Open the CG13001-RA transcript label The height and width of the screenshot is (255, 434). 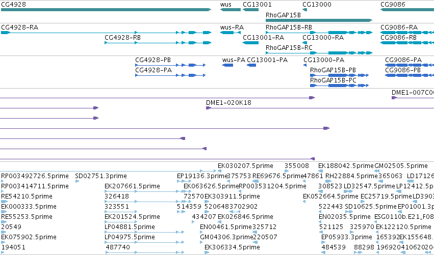[x=264, y=38]
